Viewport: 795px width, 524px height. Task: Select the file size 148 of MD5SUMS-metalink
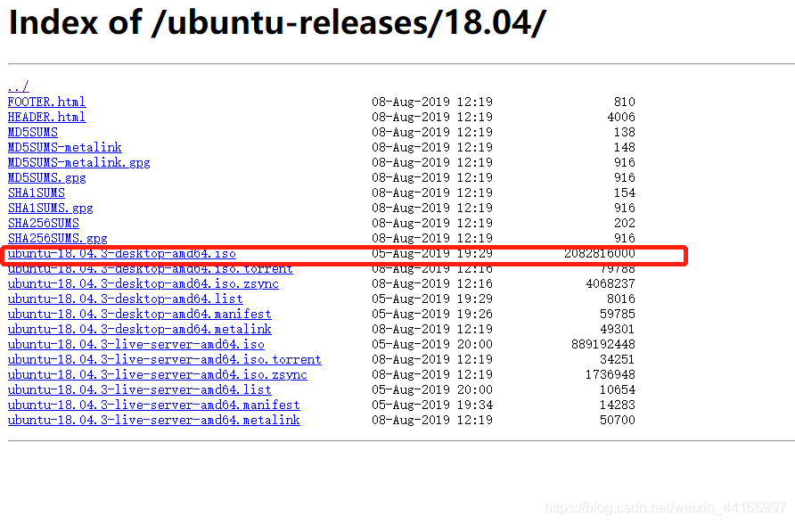[625, 147]
